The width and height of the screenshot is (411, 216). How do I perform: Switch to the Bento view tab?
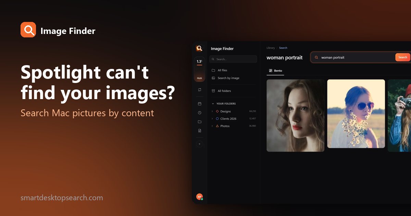[x=275, y=71]
